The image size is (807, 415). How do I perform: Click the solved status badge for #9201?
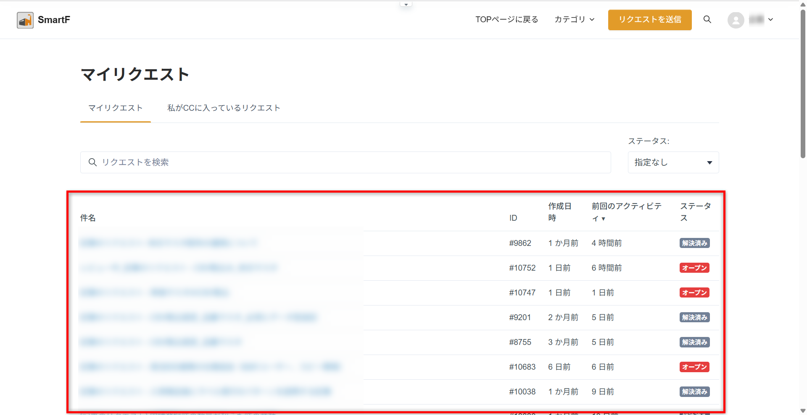click(x=694, y=317)
